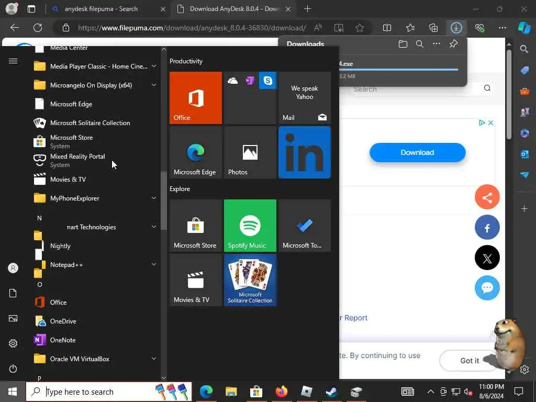Viewport: 536px width, 402px height.
Task: Open Edge Settings and more menu
Action: pyautogui.click(x=502, y=28)
